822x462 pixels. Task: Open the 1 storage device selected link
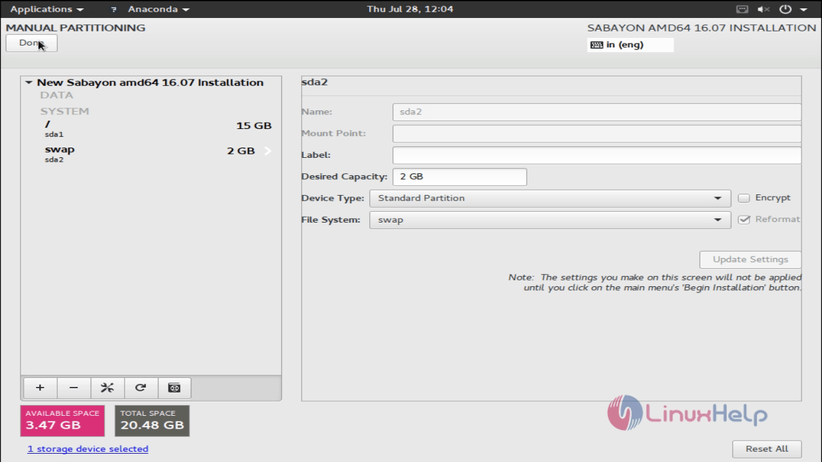[88, 449]
